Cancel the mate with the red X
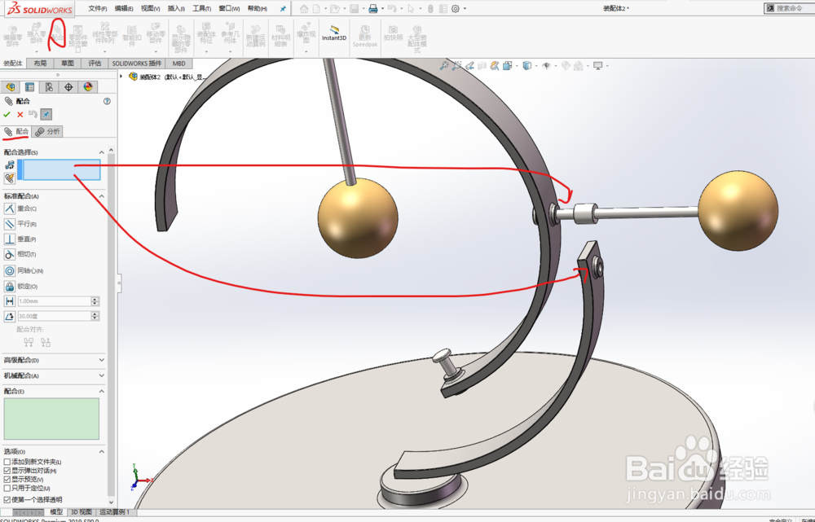 tap(20, 114)
